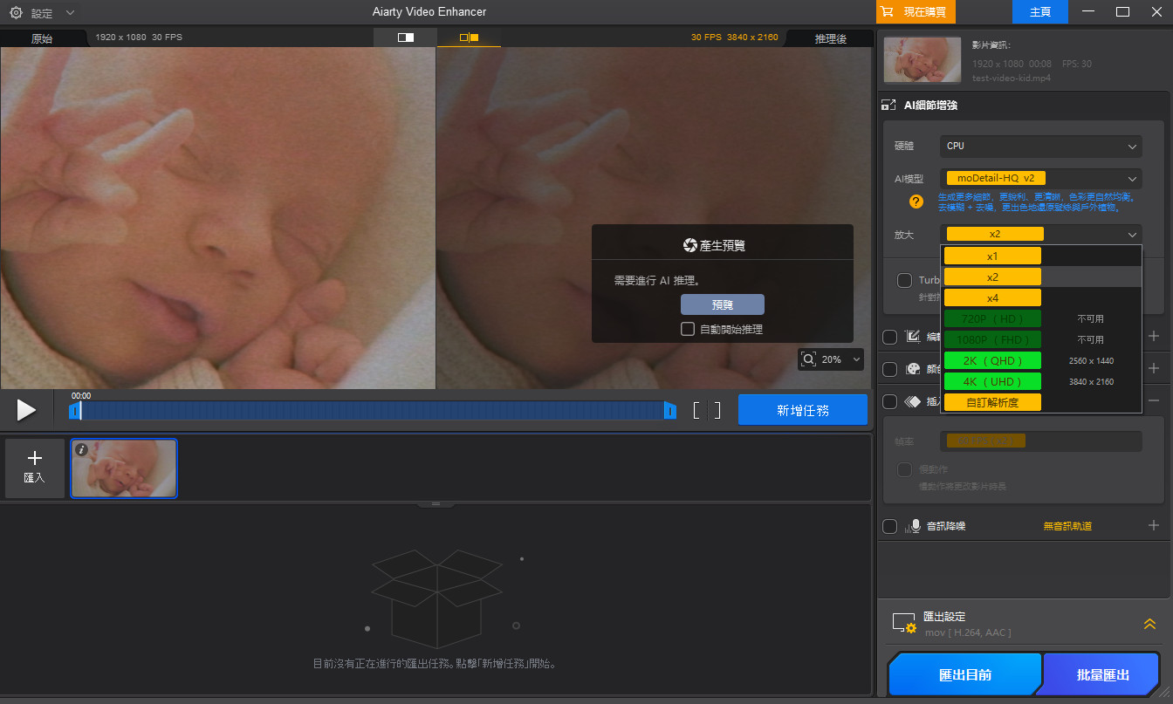This screenshot has width=1173, height=704.
Task: Switch to the 推理後 tab
Action: [x=830, y=38]
